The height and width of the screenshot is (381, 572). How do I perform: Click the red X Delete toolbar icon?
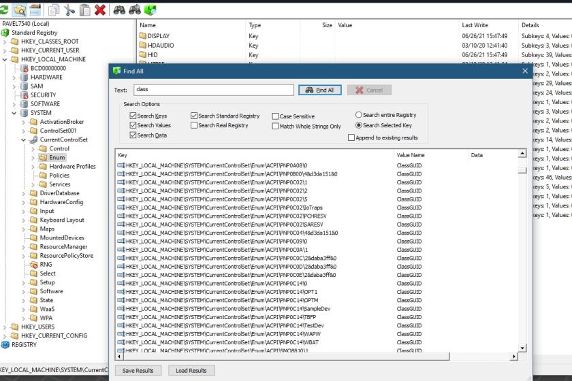pyautogui.click(x=100, y=10)
